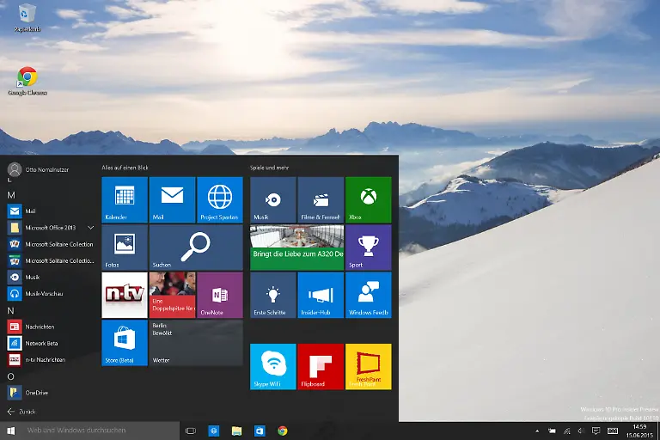Viewport: 660px width, 440px height.
Task: Open the Wetter Berlin weather tile
Action: click(196, 342)
